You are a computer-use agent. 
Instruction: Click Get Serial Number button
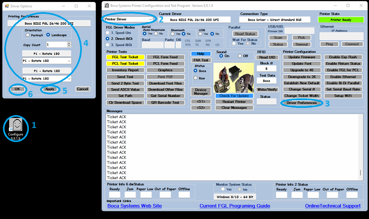point(165,96)
